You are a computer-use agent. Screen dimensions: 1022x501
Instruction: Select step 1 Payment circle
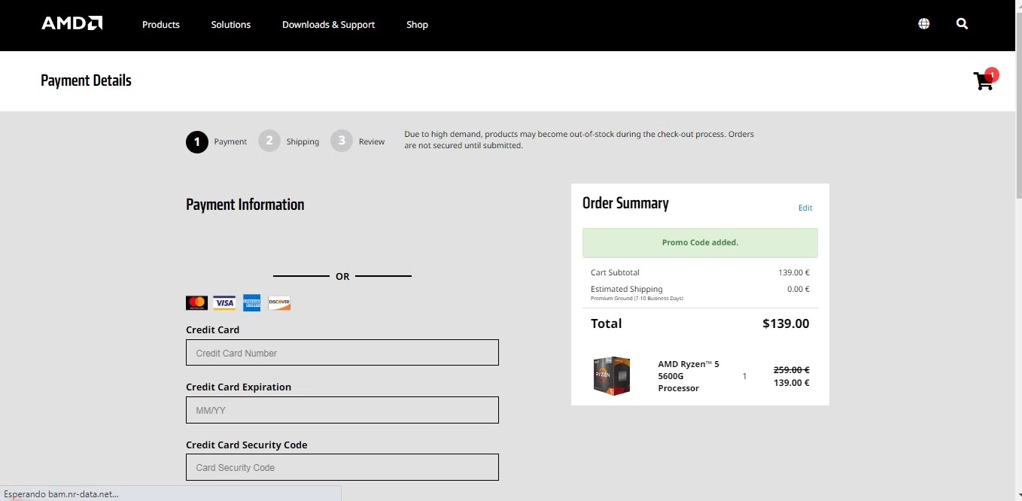point(197,141)
